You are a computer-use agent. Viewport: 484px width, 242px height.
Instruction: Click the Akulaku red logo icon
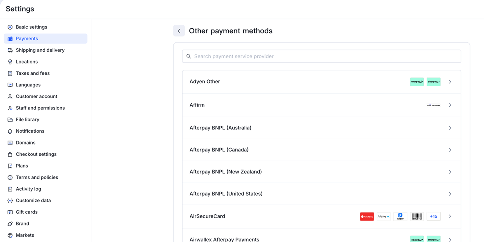367,217
